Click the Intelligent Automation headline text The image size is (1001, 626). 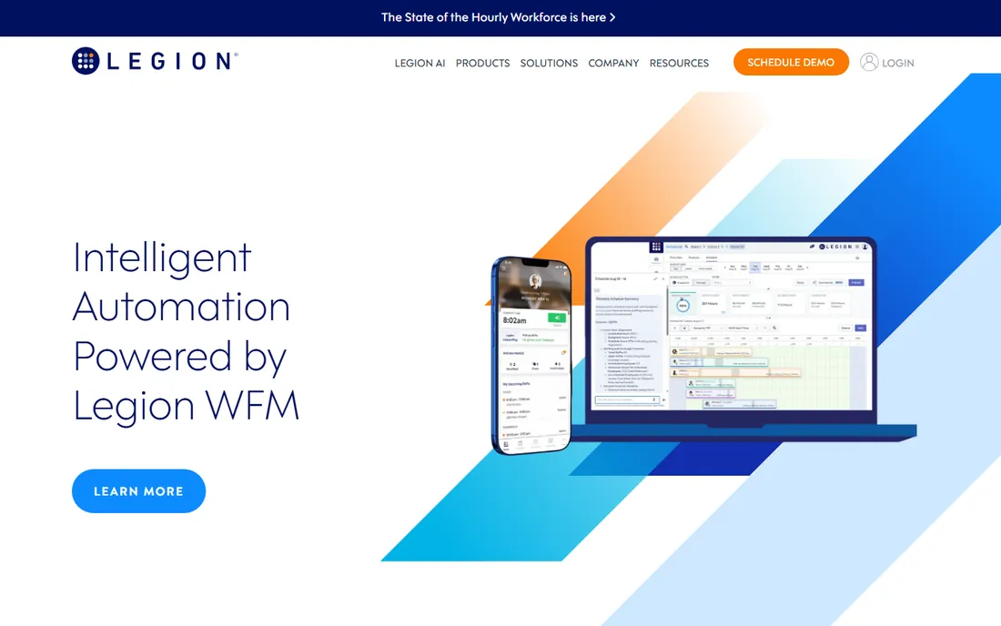(x=186, y=330)
